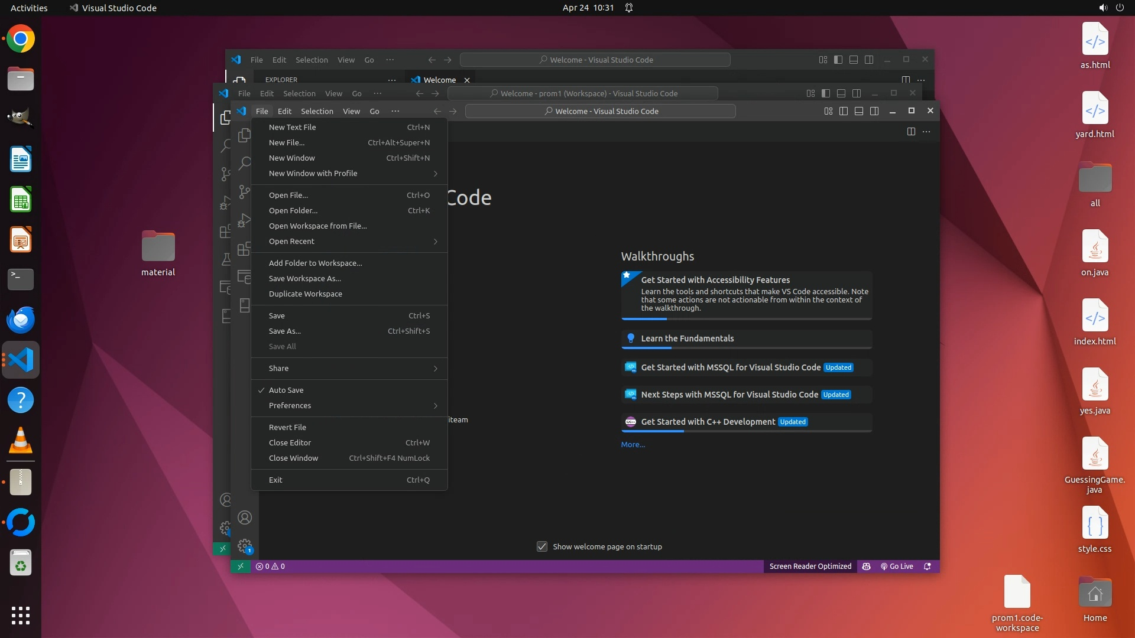
Task: Select Open Folder... from File menu
Action: [x=293, y=211]
